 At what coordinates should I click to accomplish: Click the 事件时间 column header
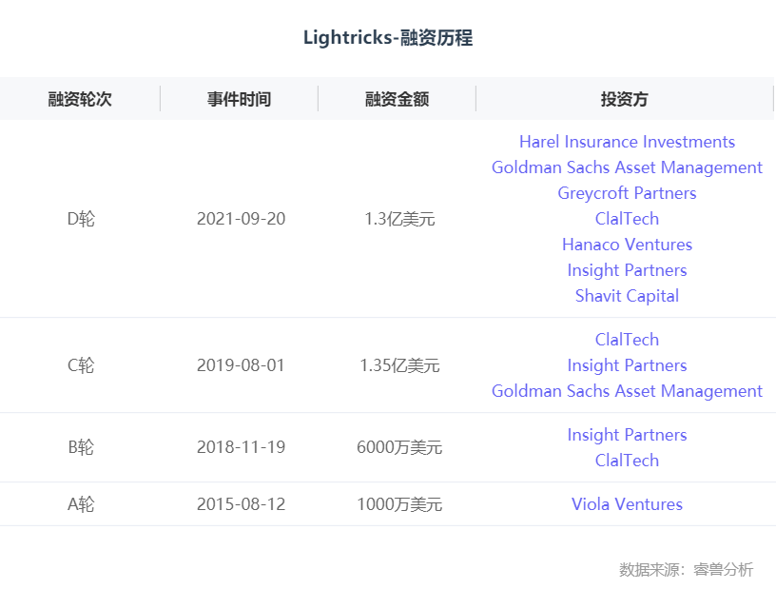(239, 99)
